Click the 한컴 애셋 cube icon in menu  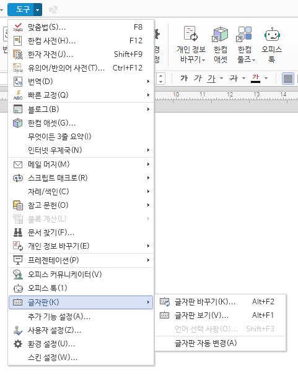(x=18, y=123)
